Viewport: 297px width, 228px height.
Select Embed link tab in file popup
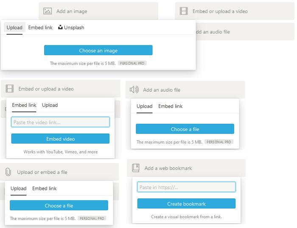coord(44,189)
